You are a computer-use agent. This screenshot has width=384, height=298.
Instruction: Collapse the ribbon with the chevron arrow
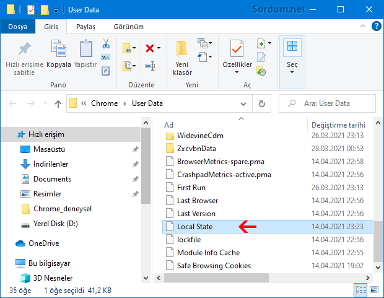(x=364, y=27)
